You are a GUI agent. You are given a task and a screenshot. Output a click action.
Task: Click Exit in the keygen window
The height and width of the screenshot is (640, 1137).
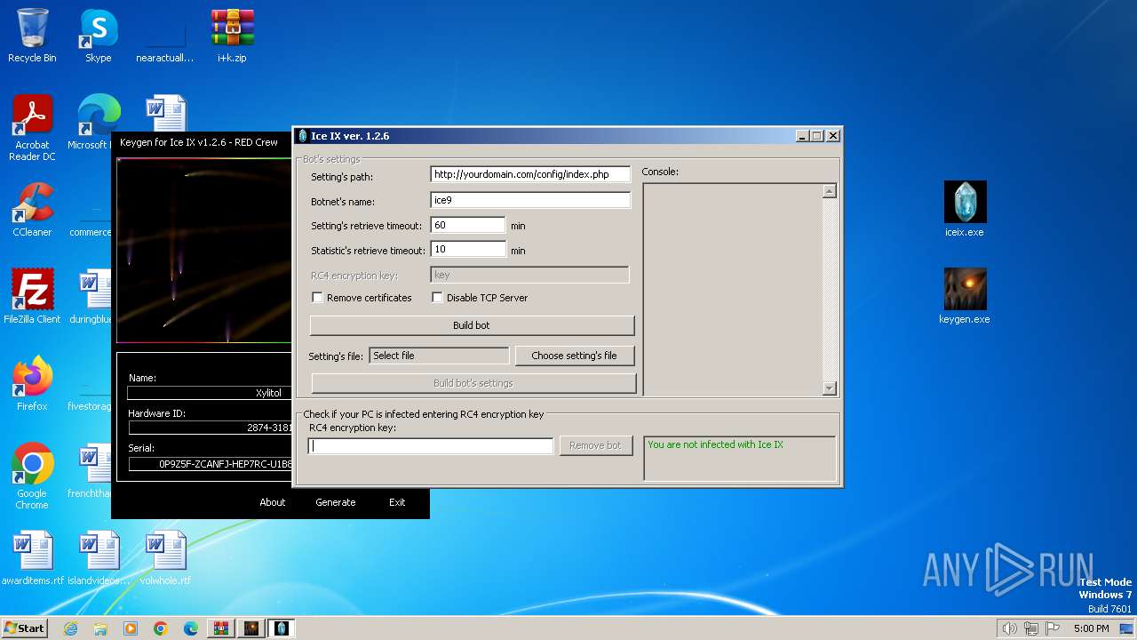tap(397, 502)
